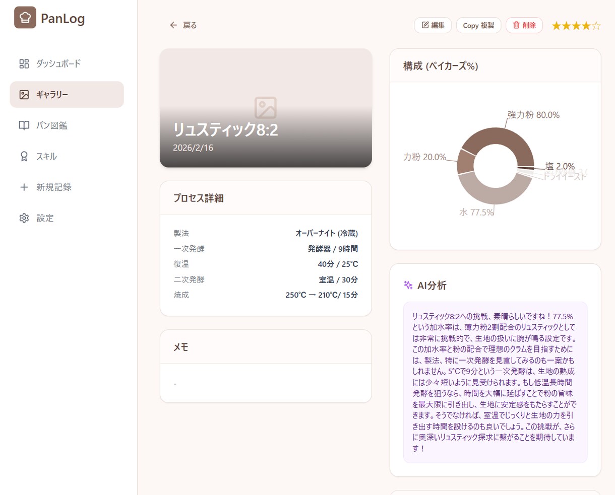Click the sparkle icon next to AI分析
The image size is (615, 495).
[408, 285]
